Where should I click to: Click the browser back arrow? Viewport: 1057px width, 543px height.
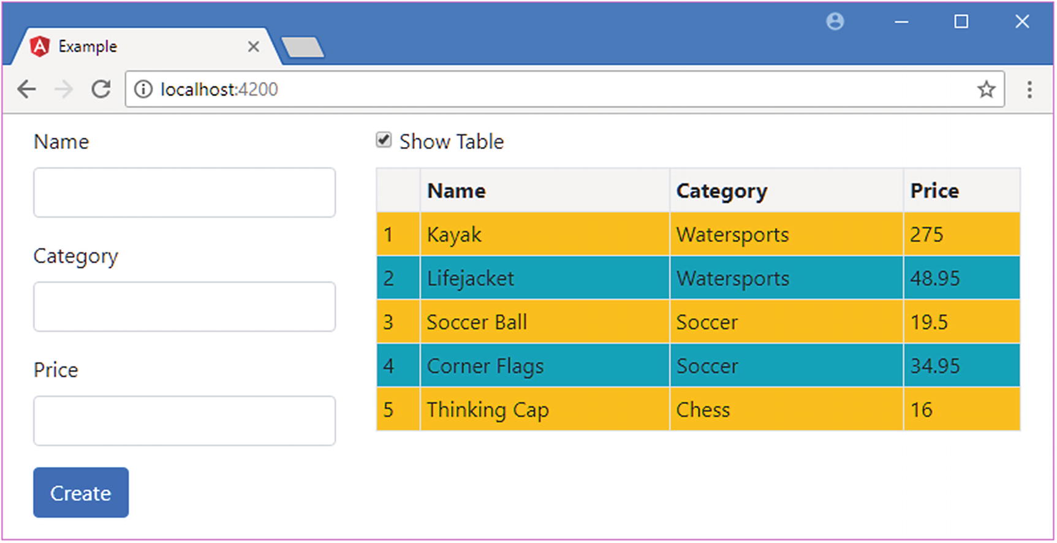point(27,89)
